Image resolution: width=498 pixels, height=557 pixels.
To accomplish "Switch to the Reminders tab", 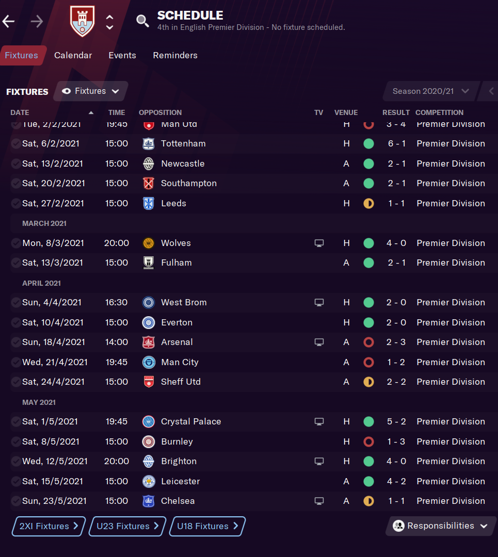I will tap(175, 55).
